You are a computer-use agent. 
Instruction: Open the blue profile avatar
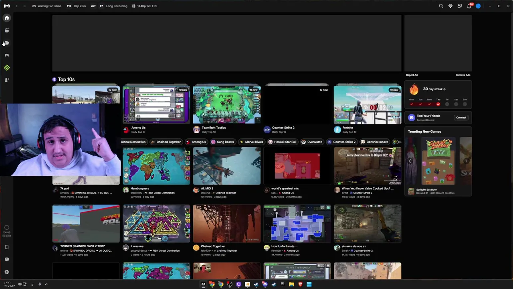point(478,6)
